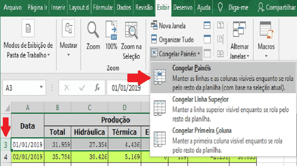The height and width of the screenshot is (166, 297).
Task: Open a Nova Janela
Action: (x=168, y=26)
